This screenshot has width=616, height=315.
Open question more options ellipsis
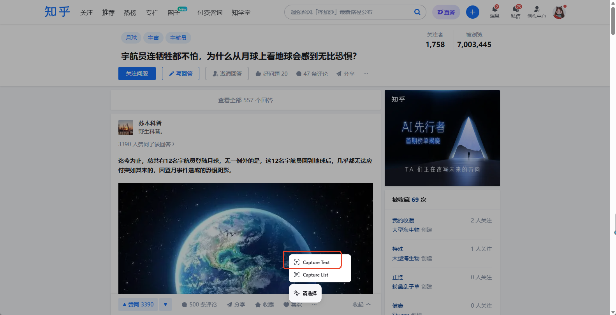pyautogui.click(x=366, y=73)
